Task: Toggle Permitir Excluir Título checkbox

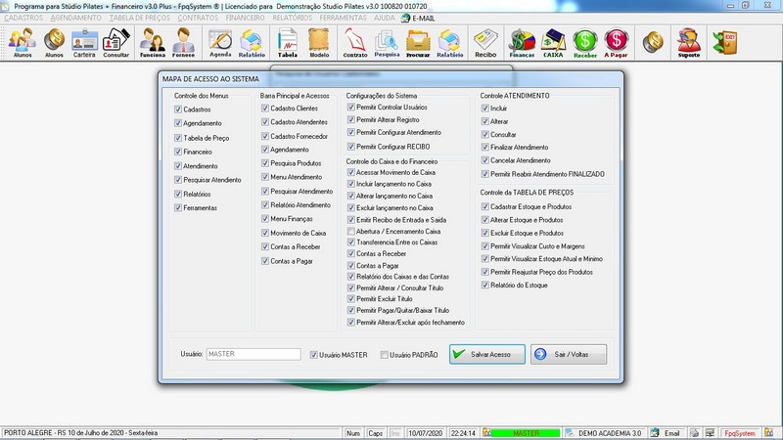Action: [351, 299]
